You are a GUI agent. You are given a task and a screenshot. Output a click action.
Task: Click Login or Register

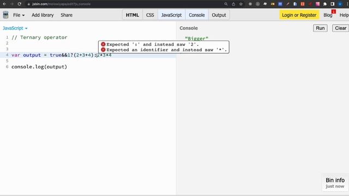point(299,15)
